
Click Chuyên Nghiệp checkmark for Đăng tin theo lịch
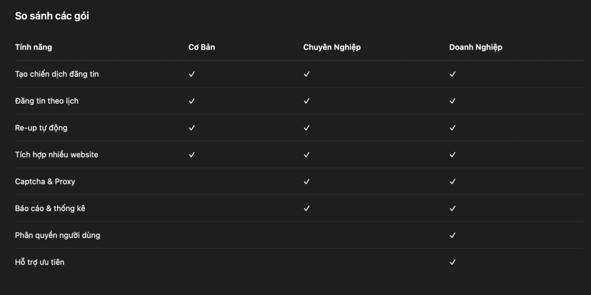tap(306, 101)
